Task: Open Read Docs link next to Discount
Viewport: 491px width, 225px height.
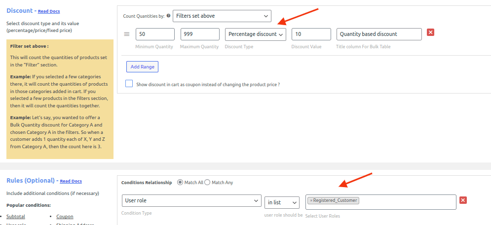Action: 49,11
